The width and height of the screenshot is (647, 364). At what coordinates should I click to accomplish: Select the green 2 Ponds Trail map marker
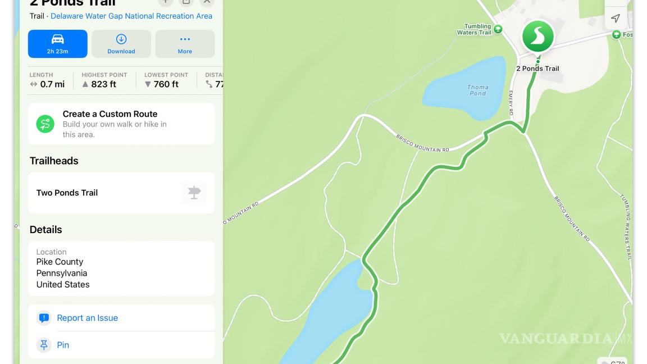point(537,37)
